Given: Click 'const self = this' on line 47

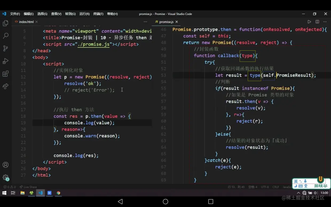Looking at the screenshot, I should click(x=207, y=36).
